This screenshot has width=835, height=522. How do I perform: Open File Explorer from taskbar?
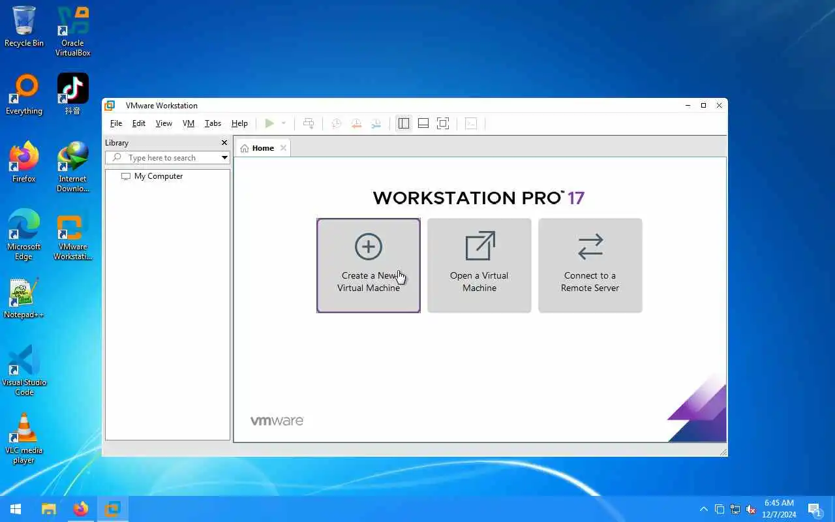[x=49, y=509]
